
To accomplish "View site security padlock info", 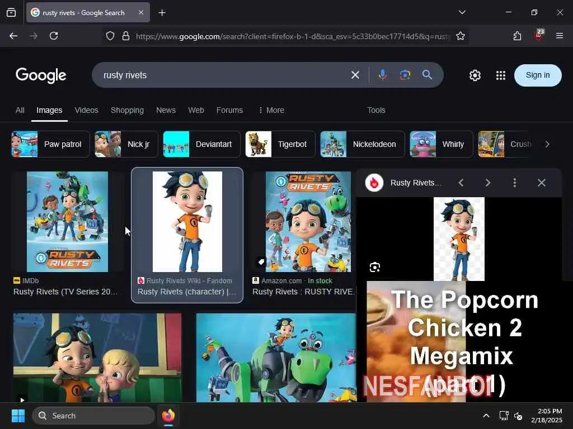I will (x=126, y=36).
